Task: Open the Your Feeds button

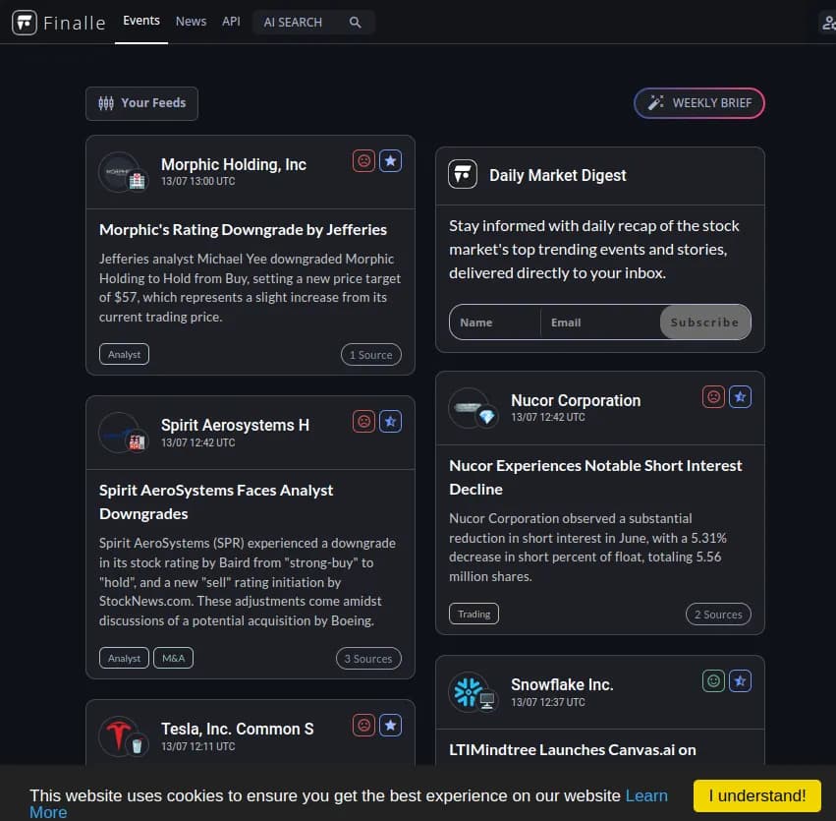Action: tap(141, 103)
